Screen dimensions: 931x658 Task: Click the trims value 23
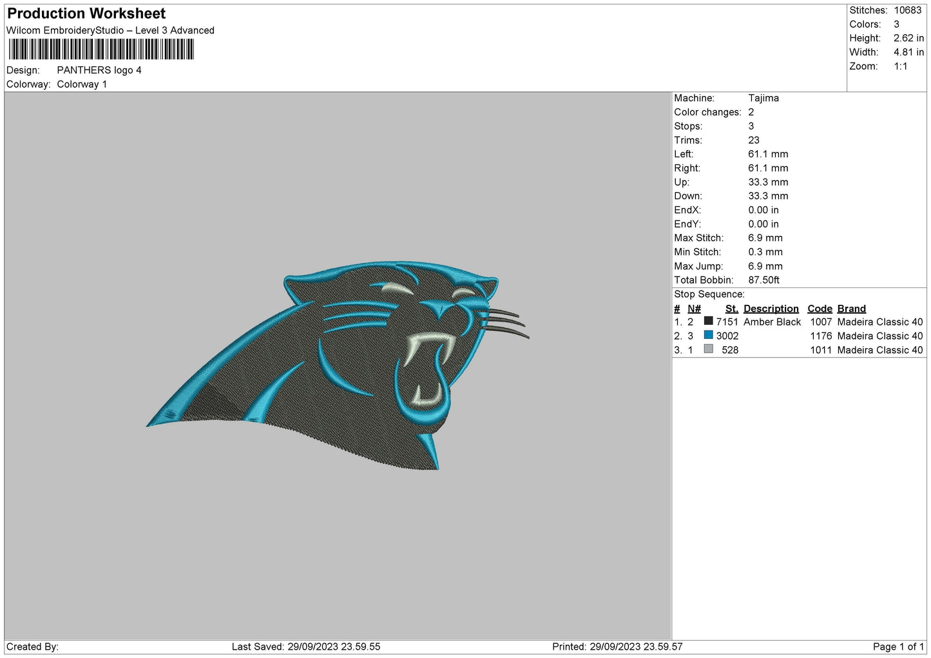(754, 140)
